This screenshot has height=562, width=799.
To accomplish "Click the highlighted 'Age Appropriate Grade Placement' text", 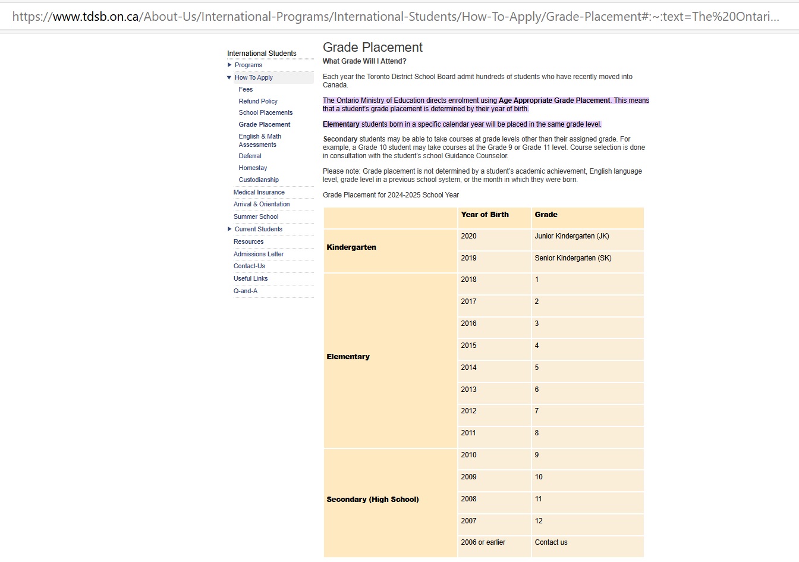I will click(555, 101).
